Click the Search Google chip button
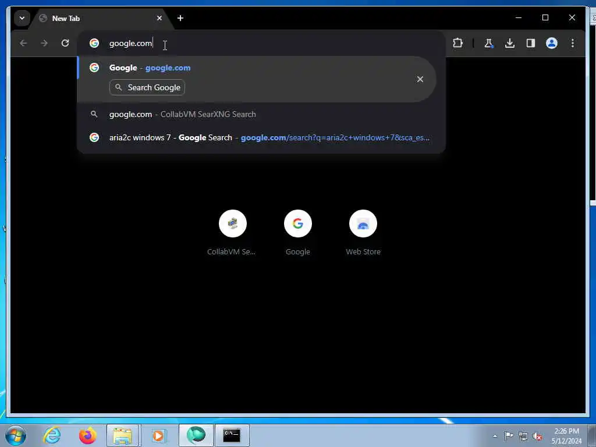596x447 pixels. point(147,87)
